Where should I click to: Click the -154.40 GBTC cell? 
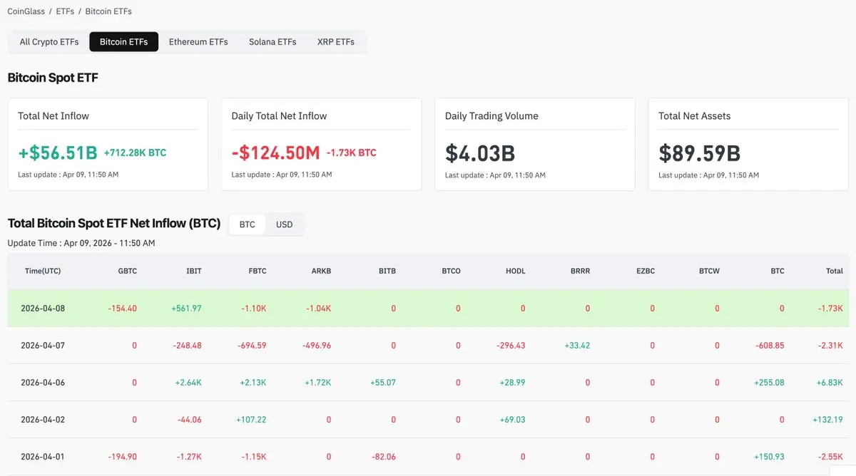[122, 309]
